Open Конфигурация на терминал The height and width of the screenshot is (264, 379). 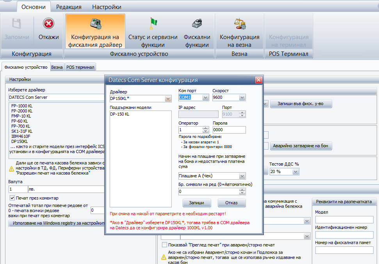tap(289, 31)
